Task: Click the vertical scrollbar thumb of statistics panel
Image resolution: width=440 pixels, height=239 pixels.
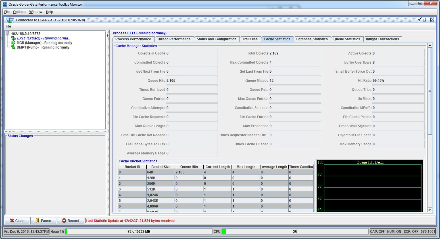Action: tap(429, 91)
